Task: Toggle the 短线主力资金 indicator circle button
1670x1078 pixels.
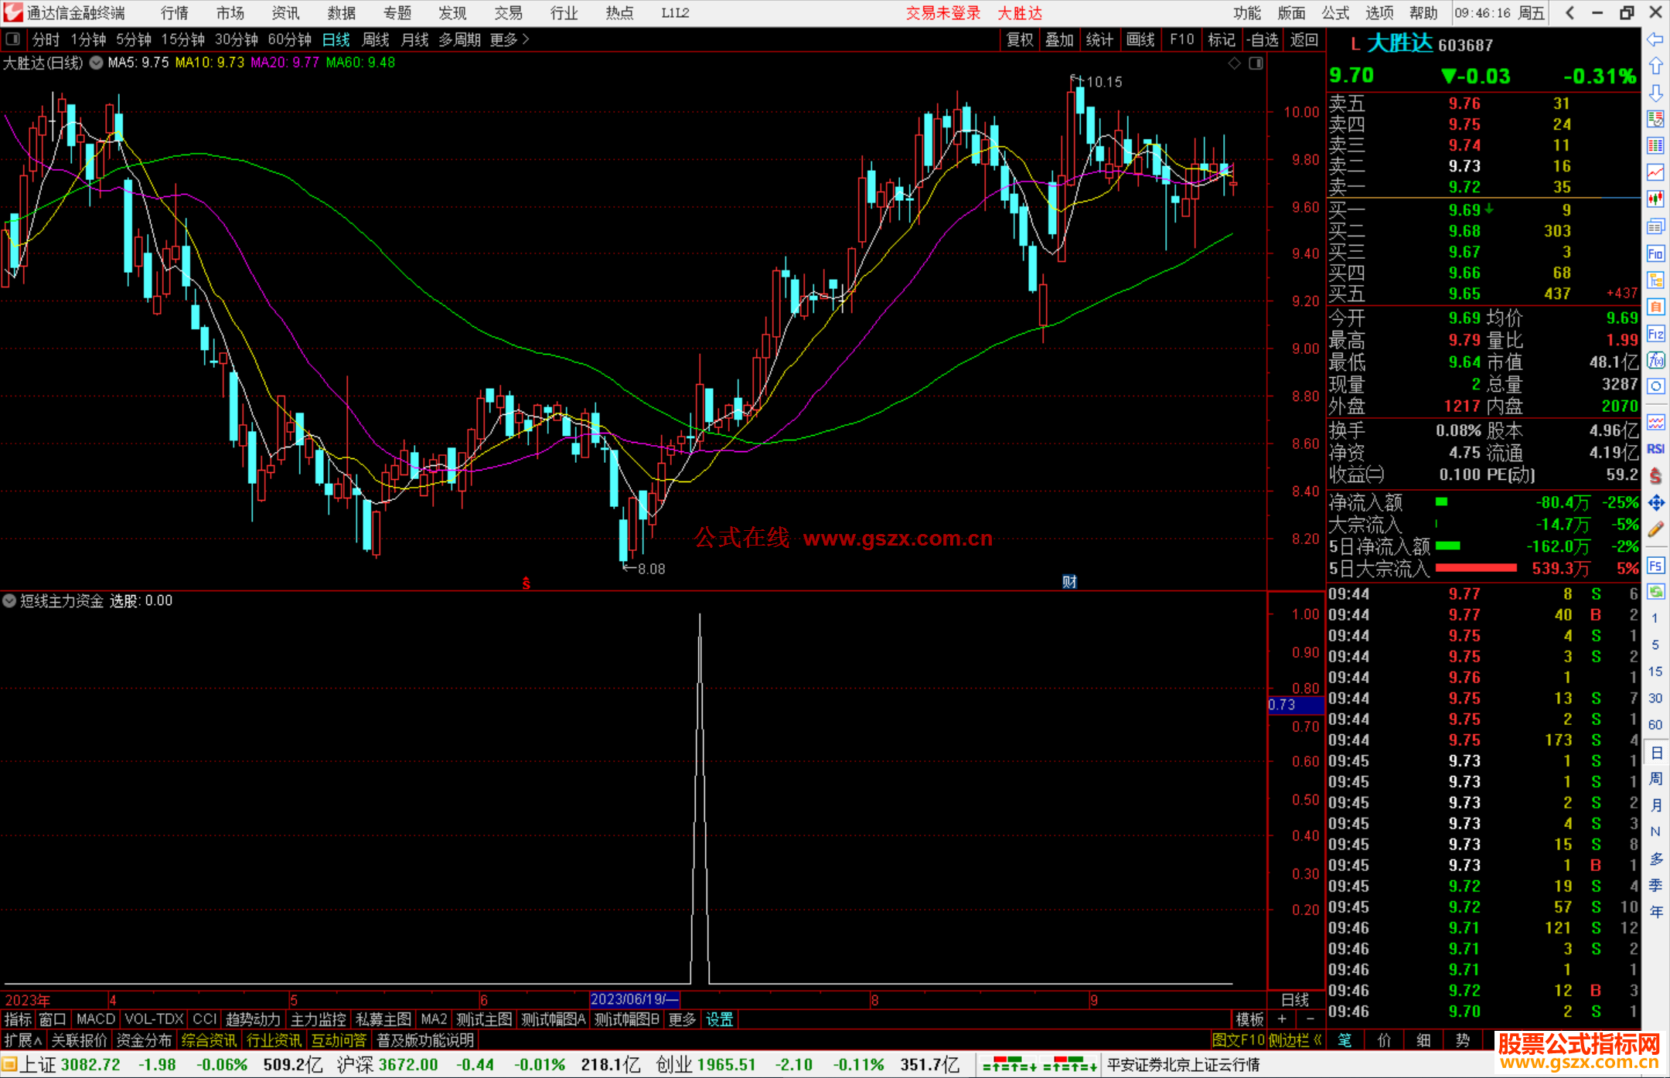Action: [x=9, y=600]
